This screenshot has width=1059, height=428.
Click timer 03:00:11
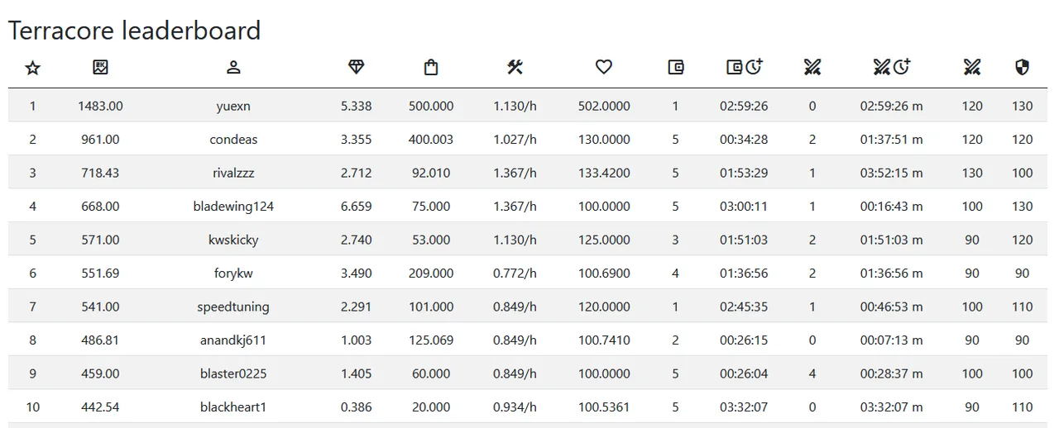[x=744, y=207]
